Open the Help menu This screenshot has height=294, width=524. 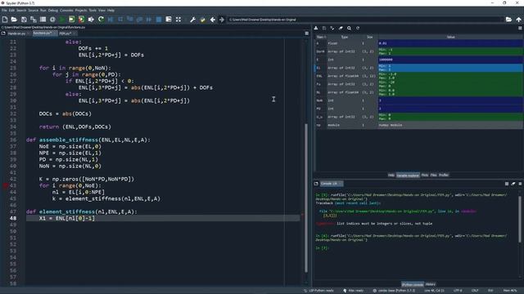(111, 11)
